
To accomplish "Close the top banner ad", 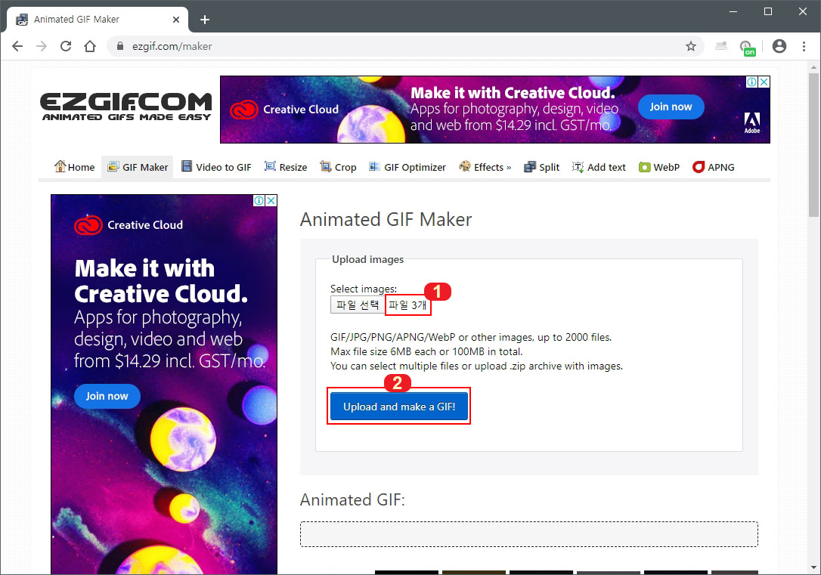I will (764, 82).
